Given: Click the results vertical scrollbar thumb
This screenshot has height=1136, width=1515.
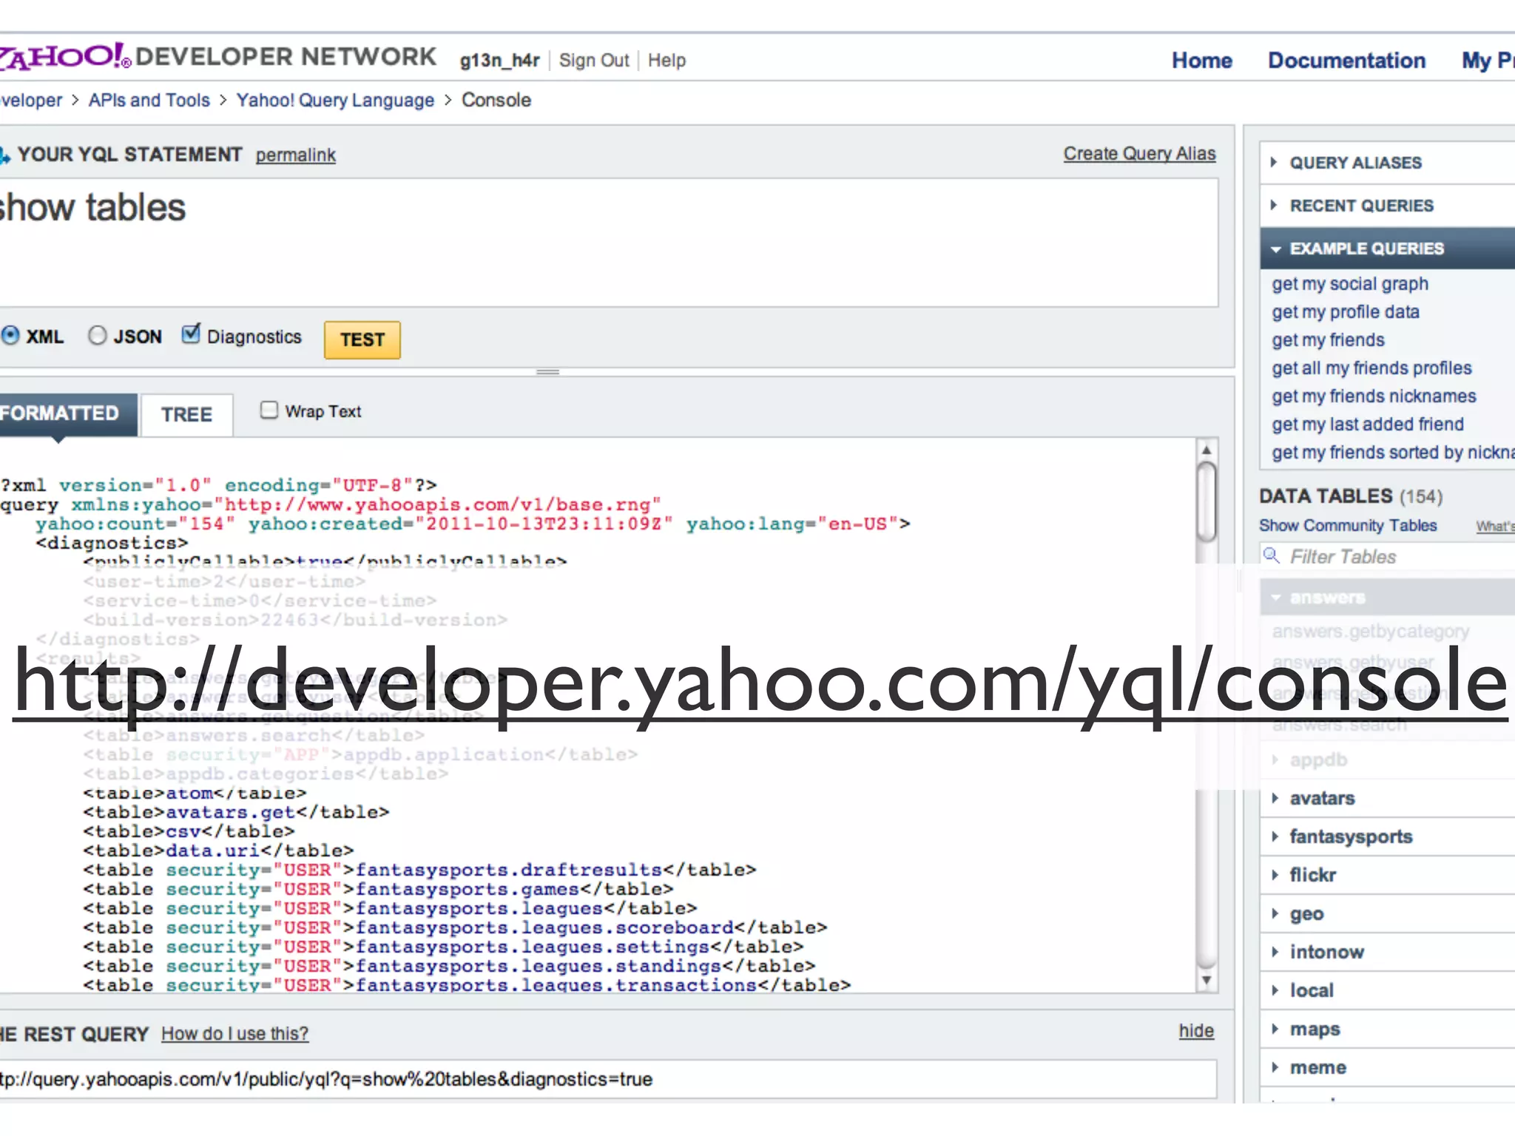Looking at the screenshot, I should [1207, 502].
